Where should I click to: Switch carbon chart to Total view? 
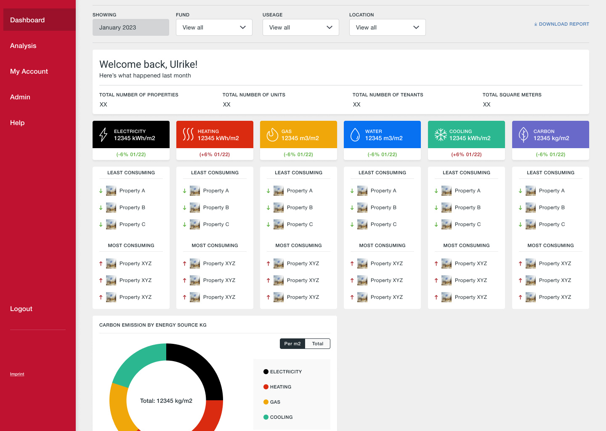point(318,344)
